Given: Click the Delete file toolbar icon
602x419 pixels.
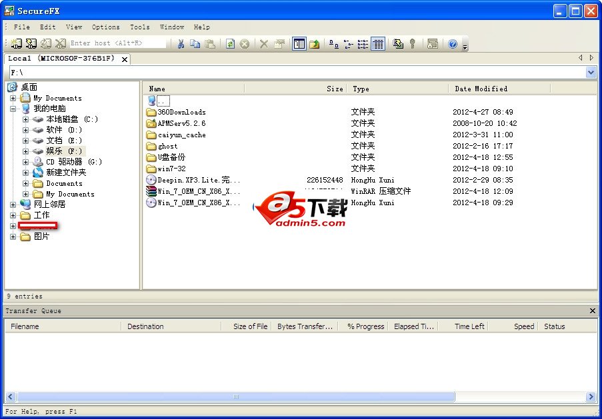Looking at the screenshot, I should pos(262,43).
